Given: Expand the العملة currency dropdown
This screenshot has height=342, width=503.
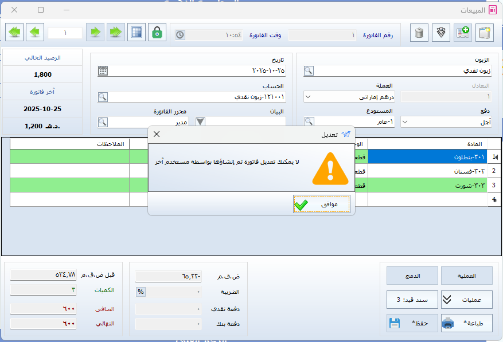Looking at the screenshot, I should [309, 97].
